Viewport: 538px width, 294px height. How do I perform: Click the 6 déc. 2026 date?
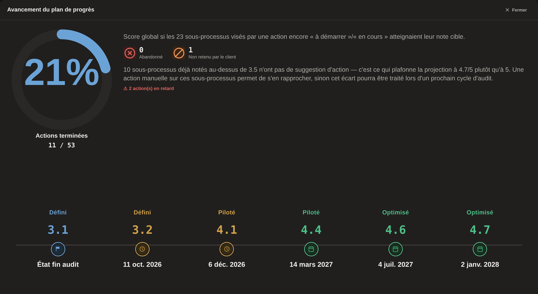coord(227,264)
